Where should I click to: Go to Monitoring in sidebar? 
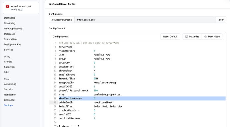click(10, 23)
